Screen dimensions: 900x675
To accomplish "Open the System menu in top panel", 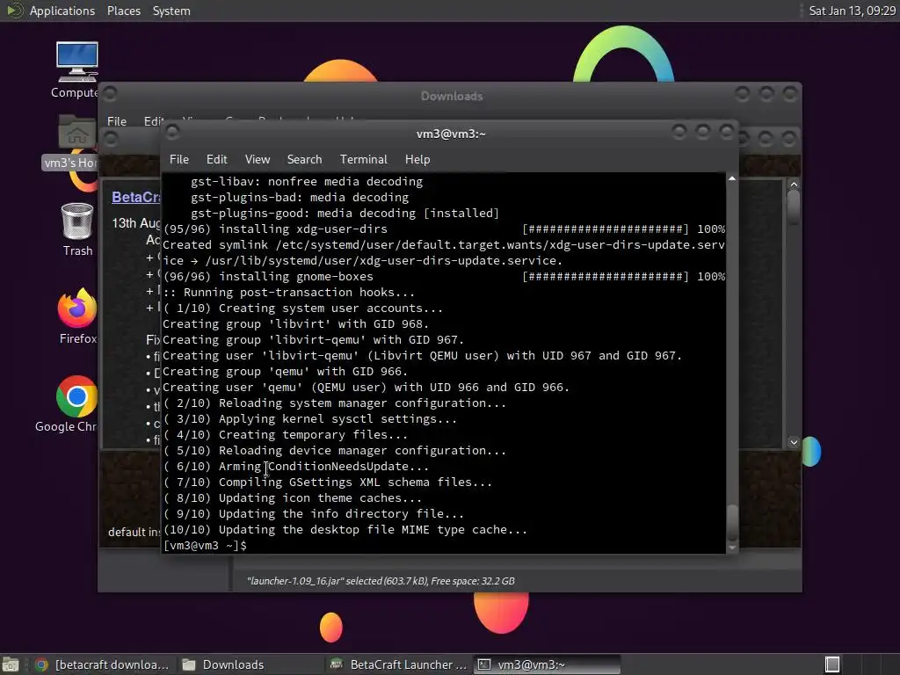I will pyautogui.click(x=171, y=11).
